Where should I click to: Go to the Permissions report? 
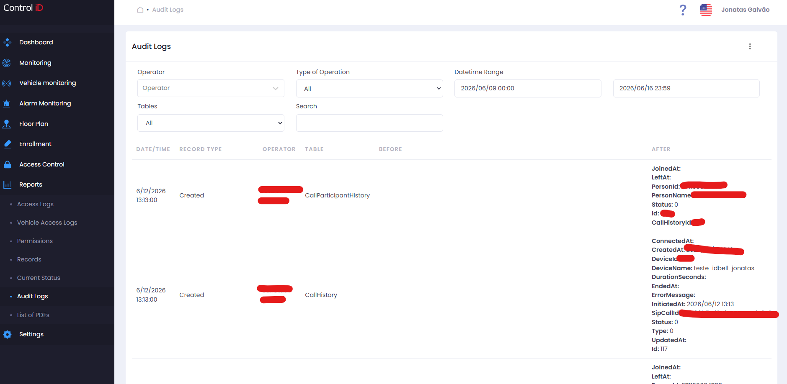pos(35,241)
